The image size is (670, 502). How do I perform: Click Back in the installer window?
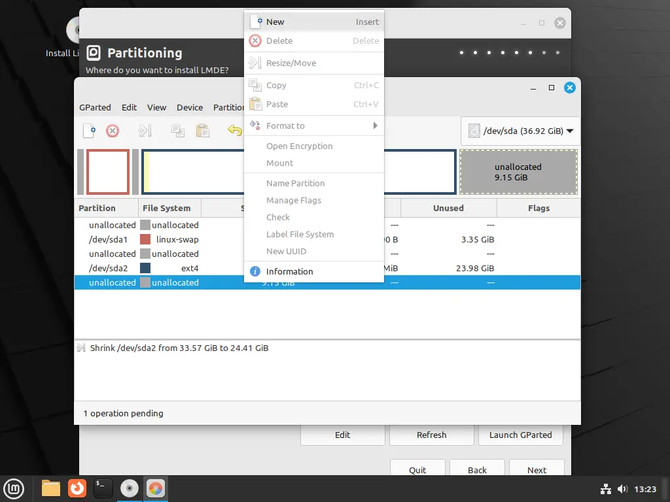[477, 468]
